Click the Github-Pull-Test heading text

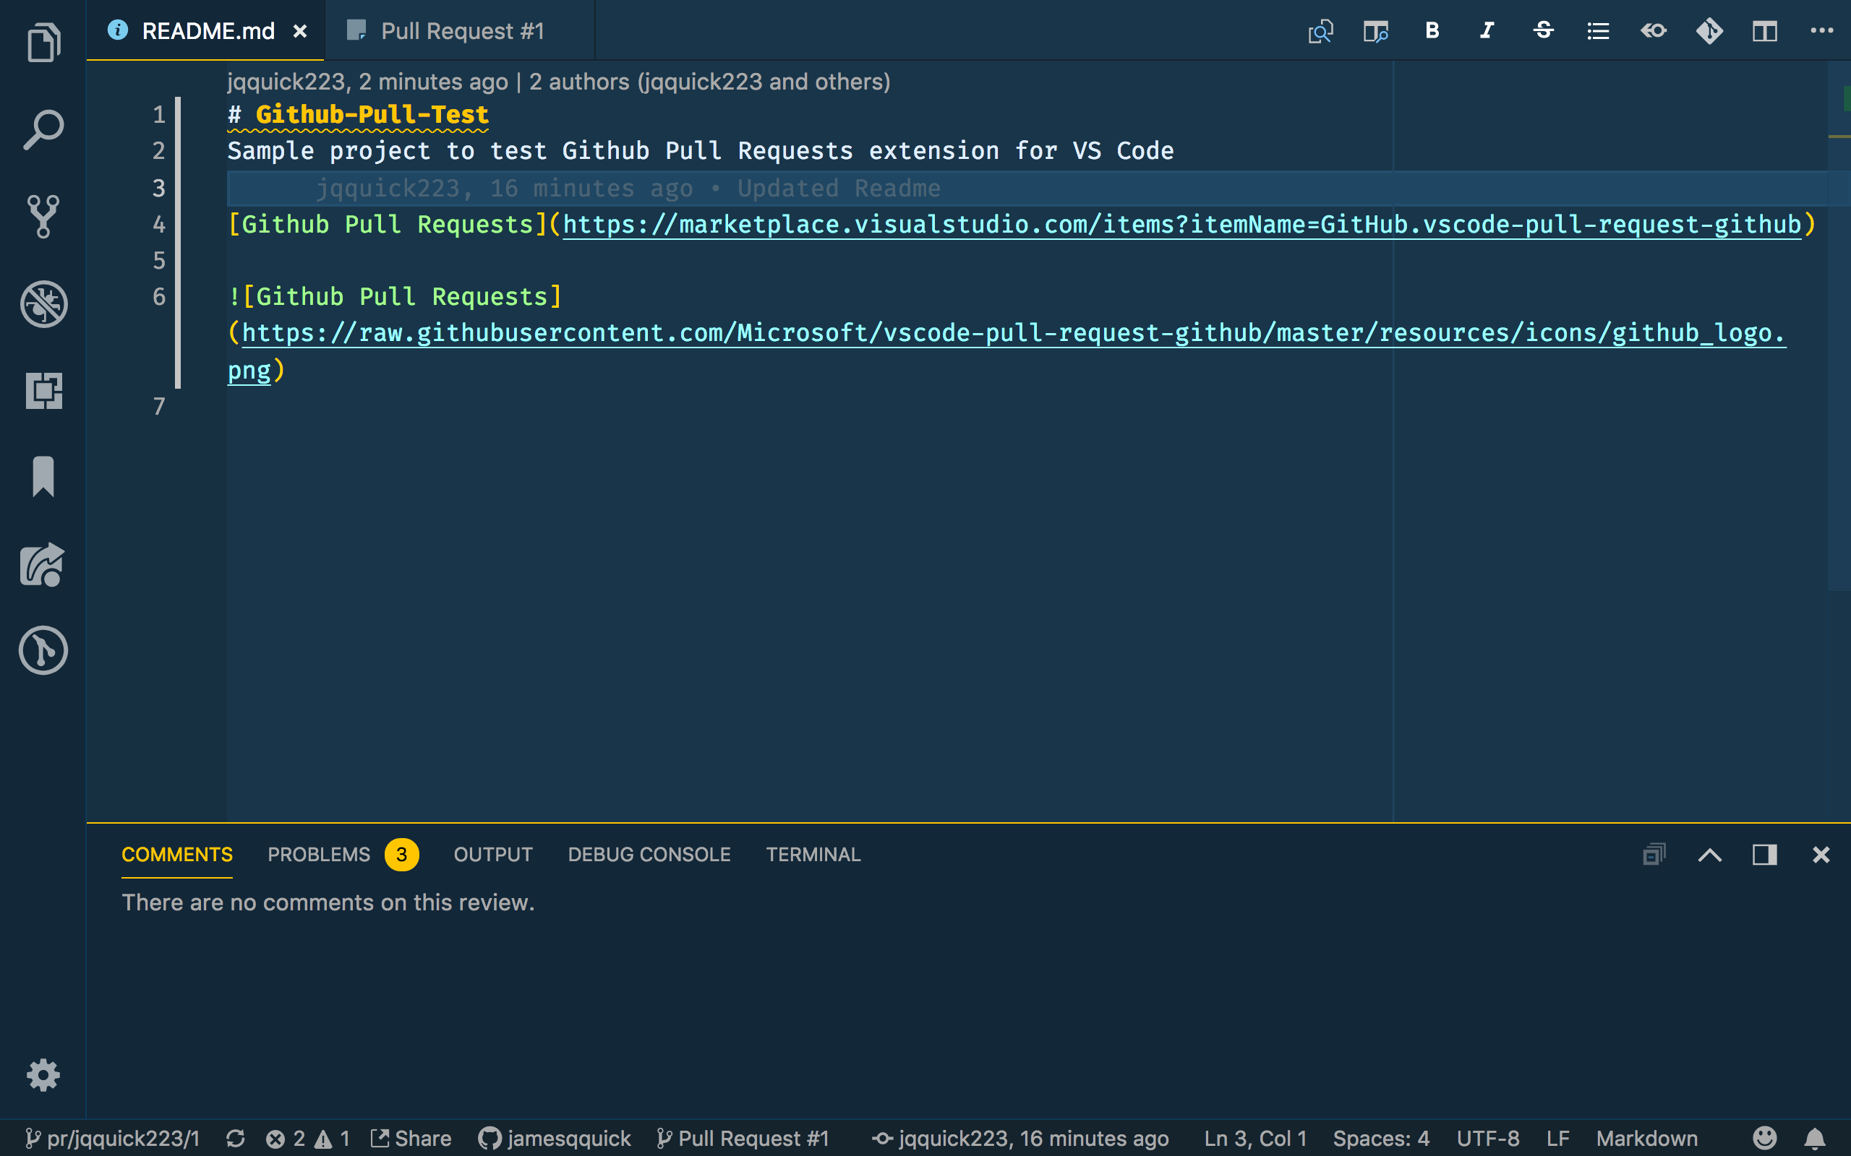(x=372, y=115)
